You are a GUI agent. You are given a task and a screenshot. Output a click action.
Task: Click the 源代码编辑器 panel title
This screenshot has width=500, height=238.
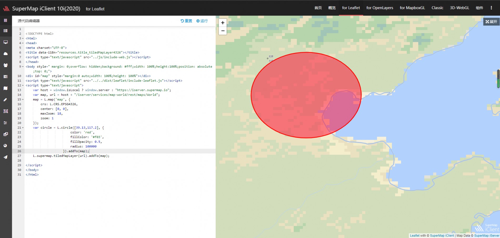pyautogui.click(x=29, y=21)
